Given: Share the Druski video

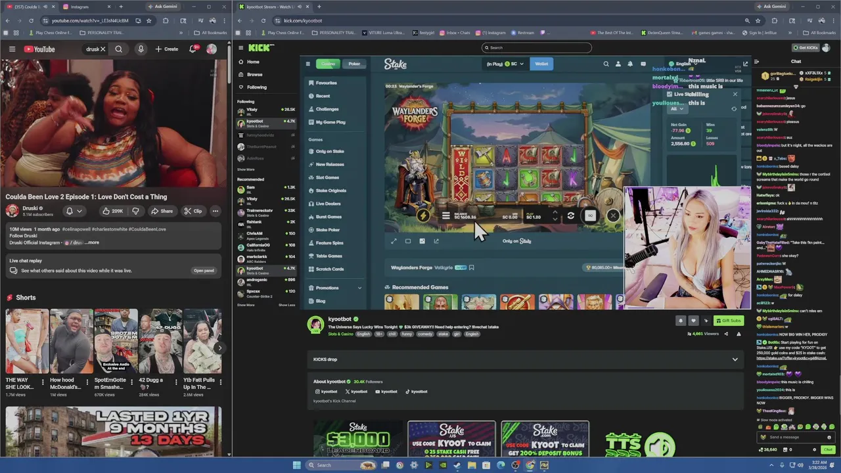Looking at the screenshot, I should (x=162, y=211).
